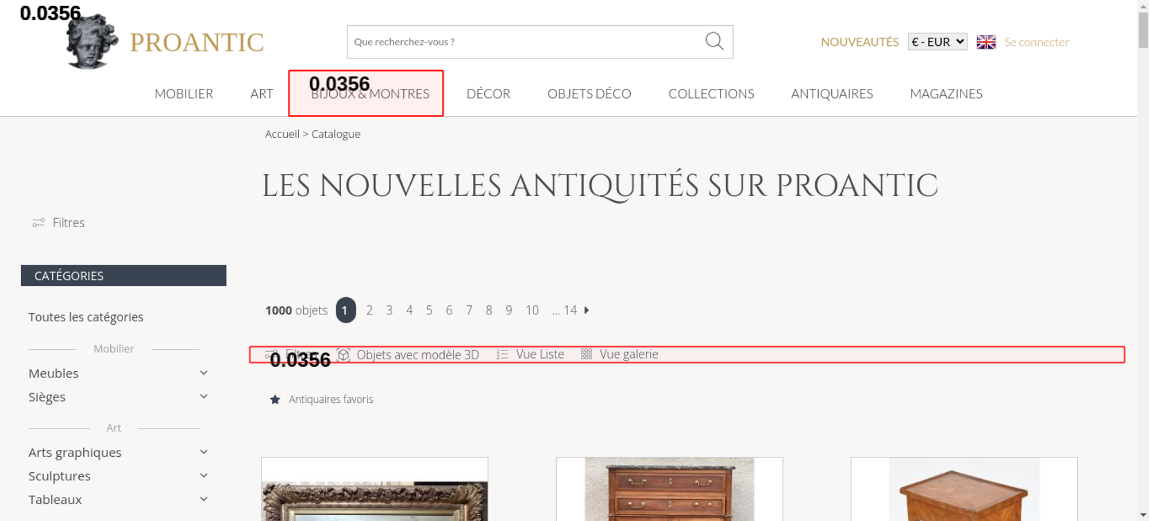This screenshot has width=1149, height=521.
Task: Select Toutes les catégories
Action: point(86,317)
